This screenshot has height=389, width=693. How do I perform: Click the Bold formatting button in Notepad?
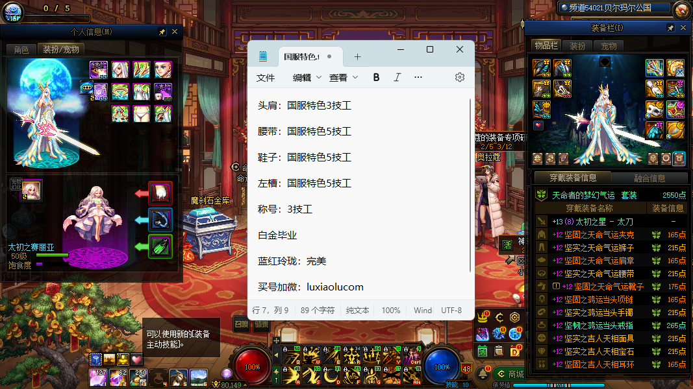point(376,77)
